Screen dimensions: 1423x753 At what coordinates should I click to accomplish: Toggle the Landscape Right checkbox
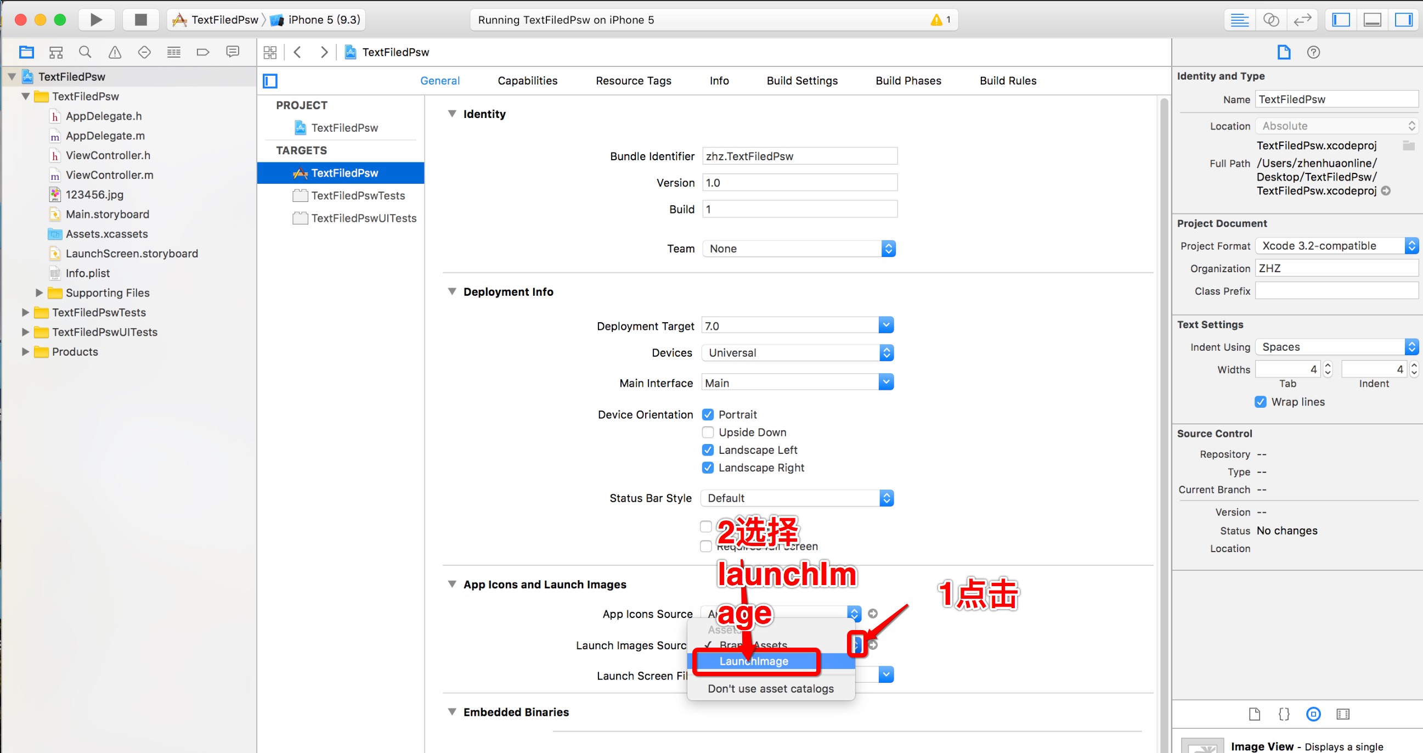pyautogui.click(x=708, y=468)
